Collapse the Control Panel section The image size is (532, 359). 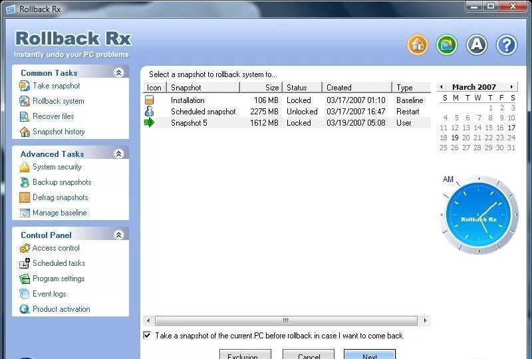(119, 235)
